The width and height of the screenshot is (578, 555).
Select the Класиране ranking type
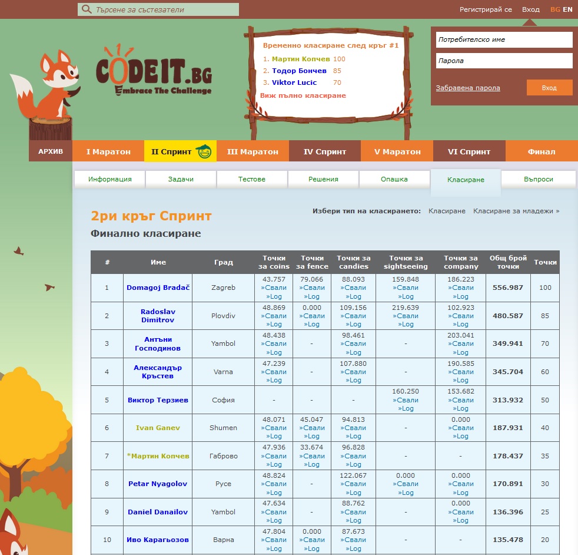447,211
